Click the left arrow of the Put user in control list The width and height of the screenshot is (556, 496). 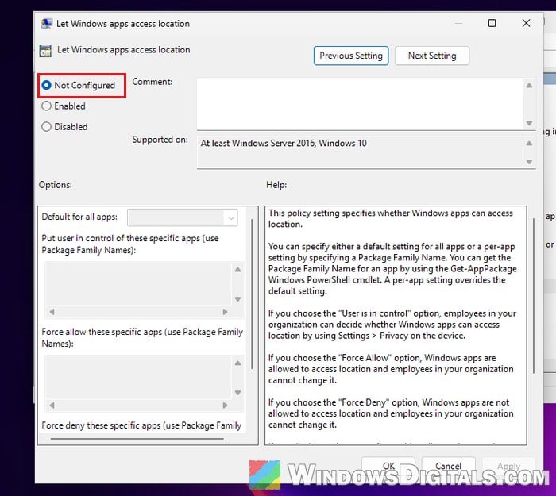click(x=52, y=312)
